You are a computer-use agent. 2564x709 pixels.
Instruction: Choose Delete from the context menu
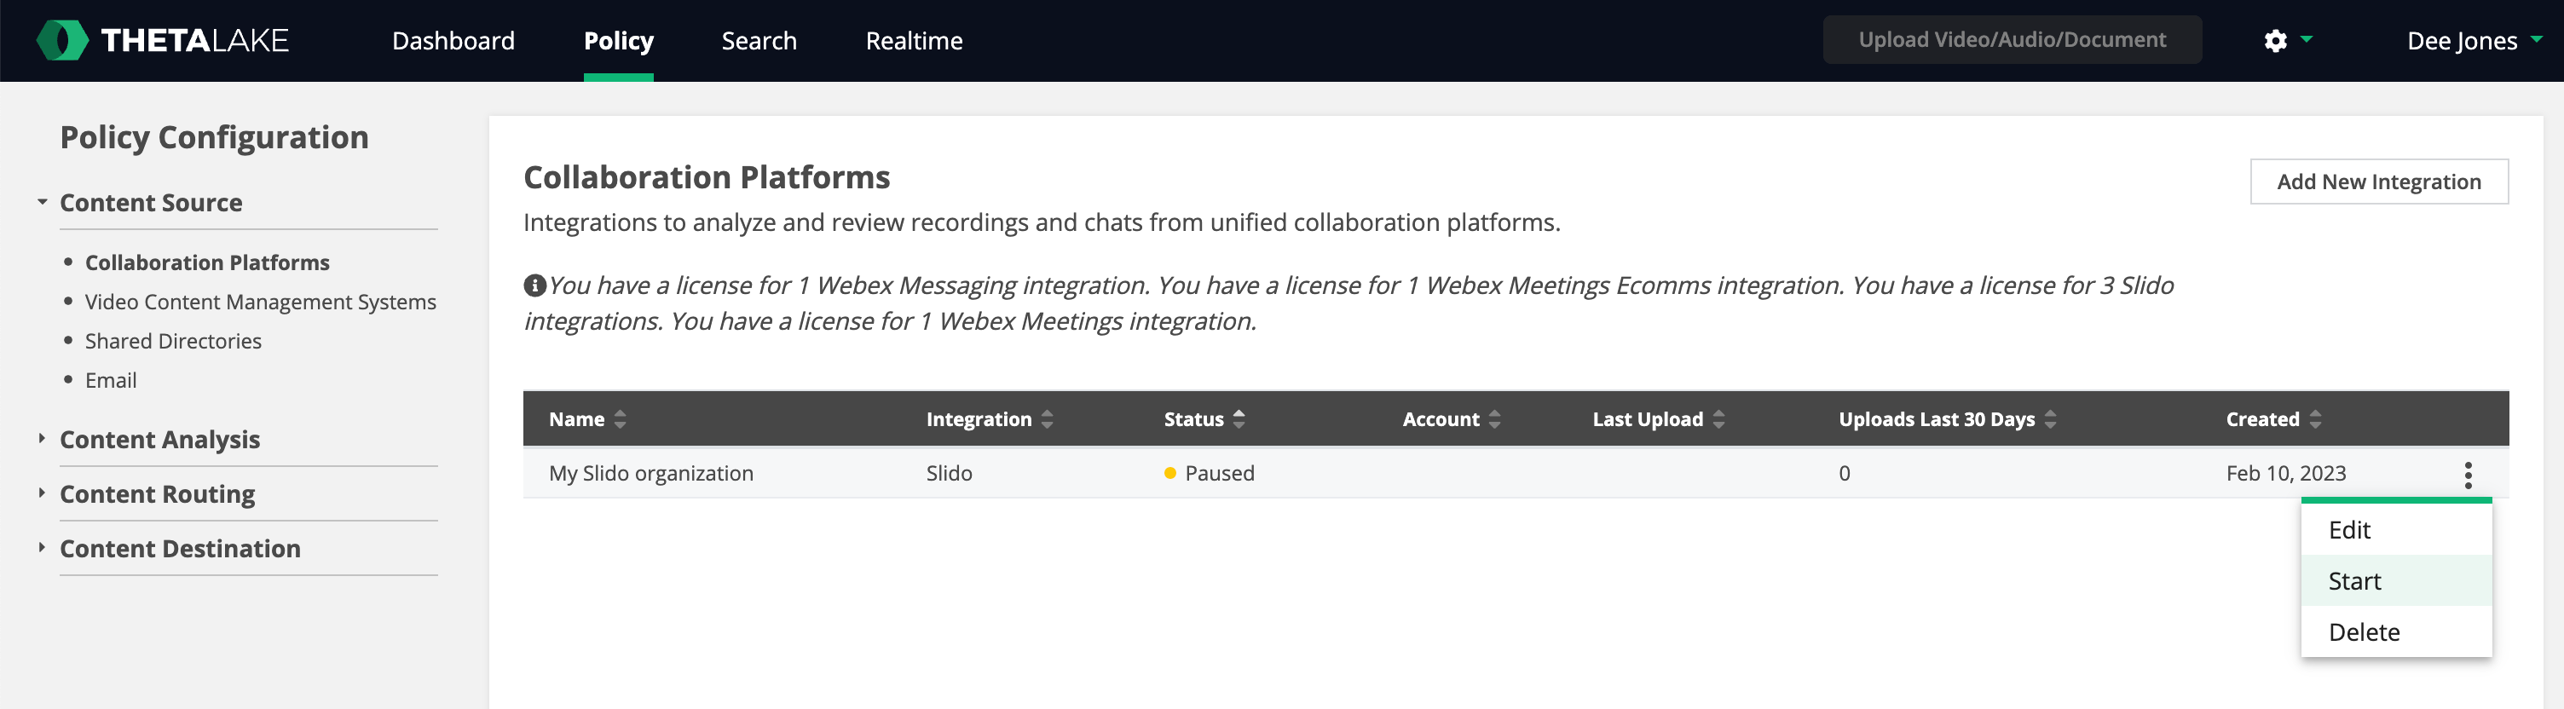click(2396, 632)
